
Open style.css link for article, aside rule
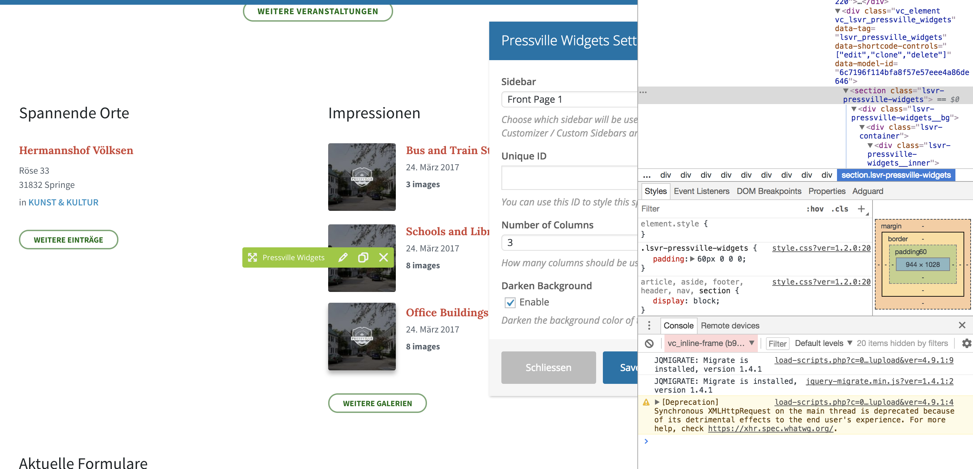coord(821,282)
